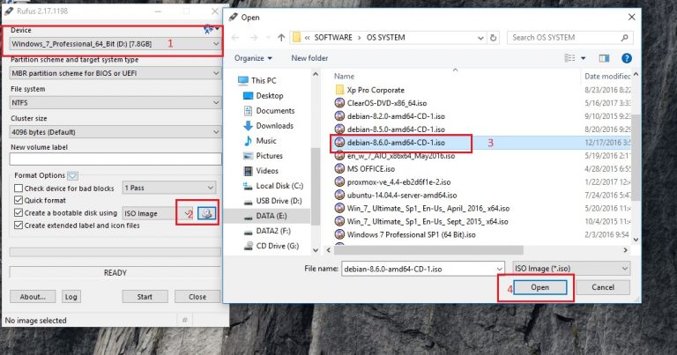The width and height of the screenshot is (677, 355).
Task: Expand the address bar path dropdown
Action: (480, 38)
